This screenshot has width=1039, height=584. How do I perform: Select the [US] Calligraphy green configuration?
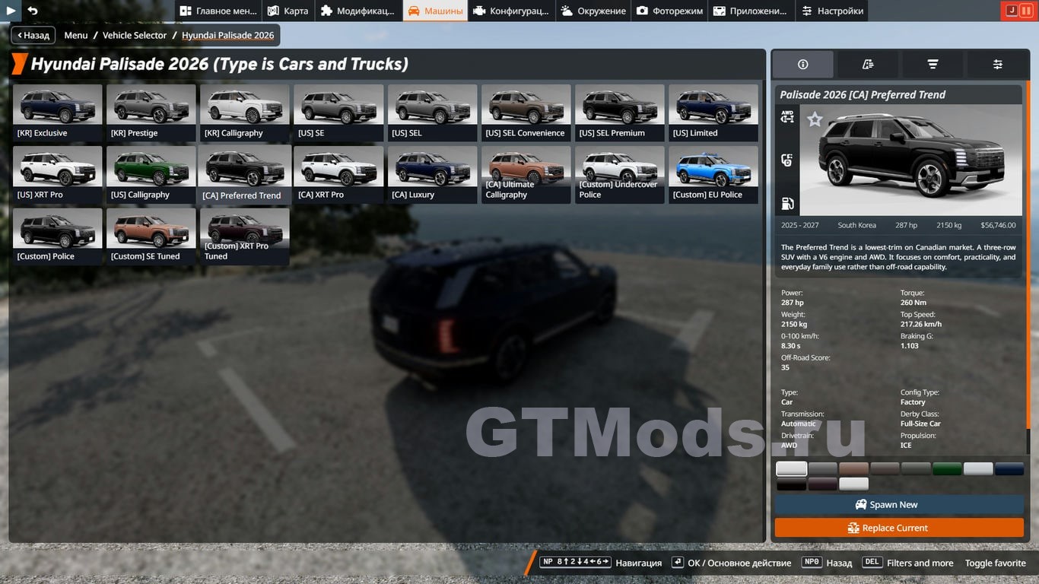point(151,175)
